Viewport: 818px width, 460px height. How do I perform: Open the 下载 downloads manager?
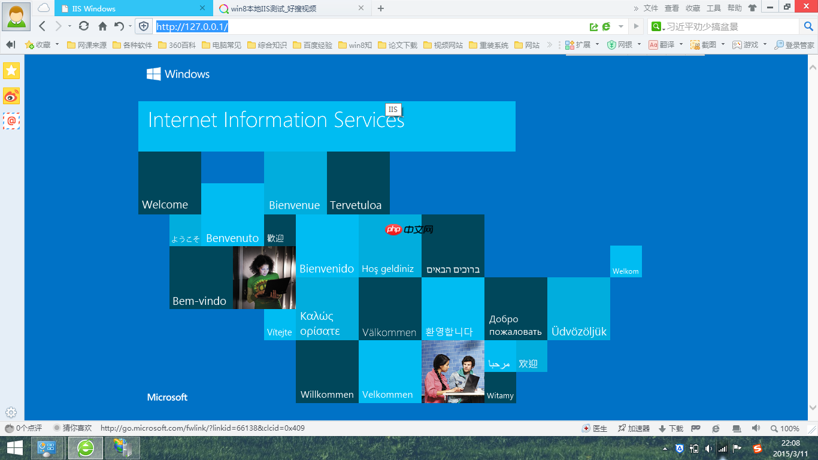(671, 428)
